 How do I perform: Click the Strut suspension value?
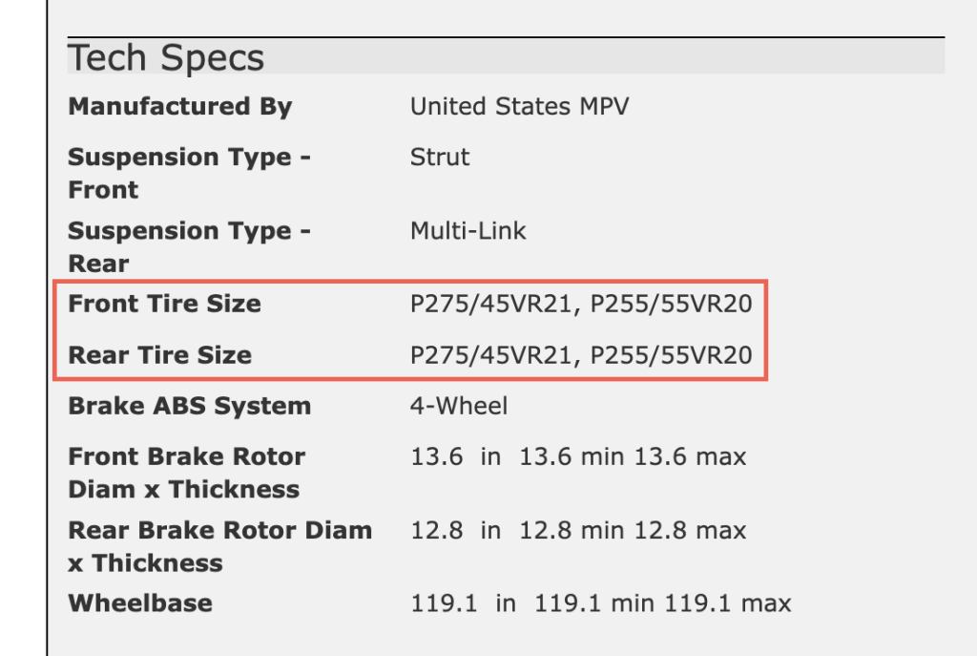440,158
